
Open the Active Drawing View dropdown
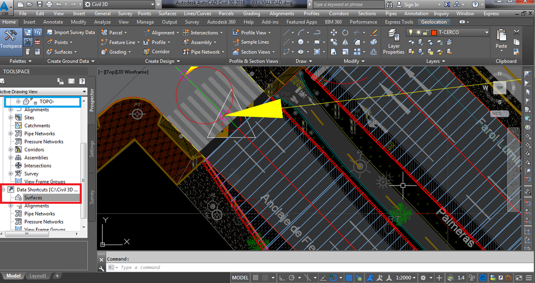pos(84,91)
